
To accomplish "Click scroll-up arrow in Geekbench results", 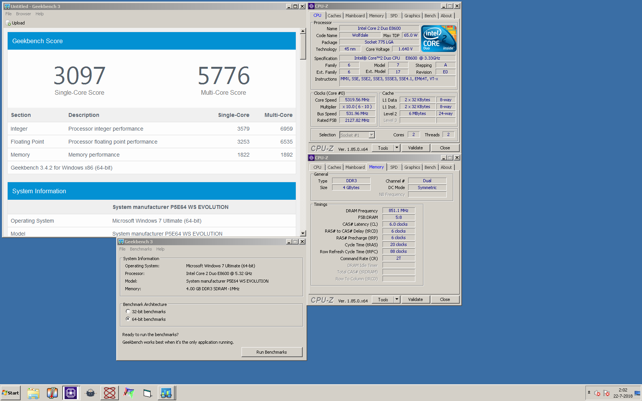I will pos(303,31).
